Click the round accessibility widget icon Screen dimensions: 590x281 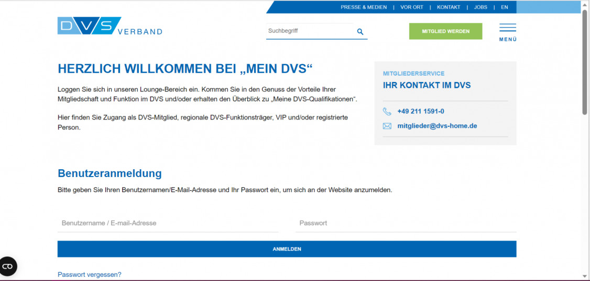click(x=8, y=266)
